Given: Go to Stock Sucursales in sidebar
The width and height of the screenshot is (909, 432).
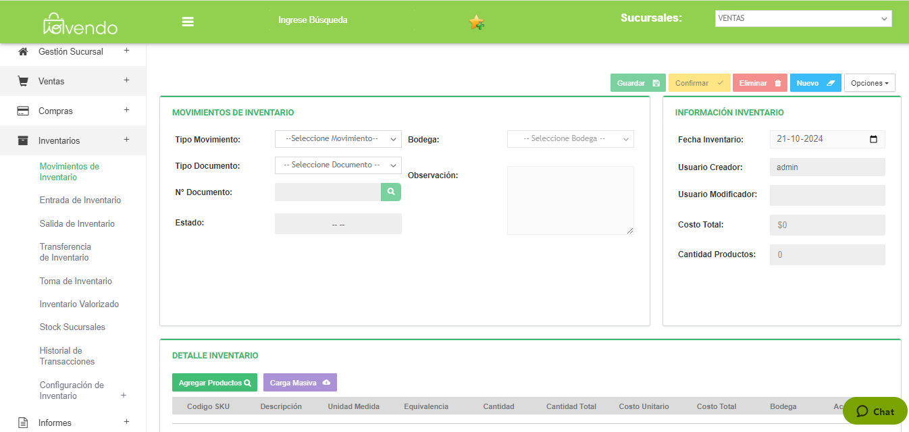Looking at the screenshot, I should pos(72,327).
